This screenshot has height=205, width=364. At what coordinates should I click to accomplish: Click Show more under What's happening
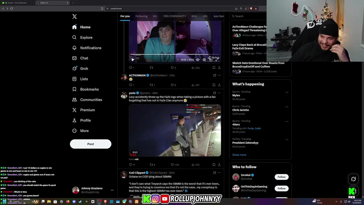point(239,155)
